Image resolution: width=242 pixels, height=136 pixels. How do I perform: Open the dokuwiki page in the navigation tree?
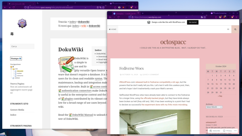point(20,71)
